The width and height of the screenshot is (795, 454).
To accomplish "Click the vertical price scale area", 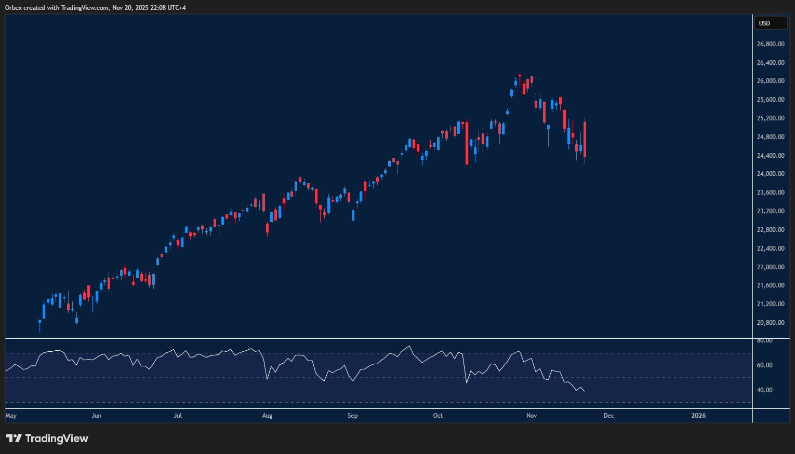I will pos(771,208).
